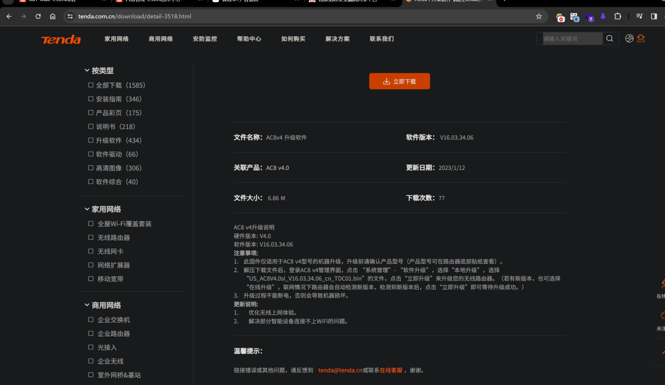The image size is (665, 385).
Task: Collapse the 商用网络 filter section
Action: (87, 305)
